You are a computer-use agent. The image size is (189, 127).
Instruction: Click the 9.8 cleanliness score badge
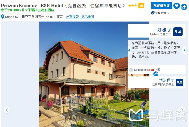pyautogui.click(x=180, y=83)
